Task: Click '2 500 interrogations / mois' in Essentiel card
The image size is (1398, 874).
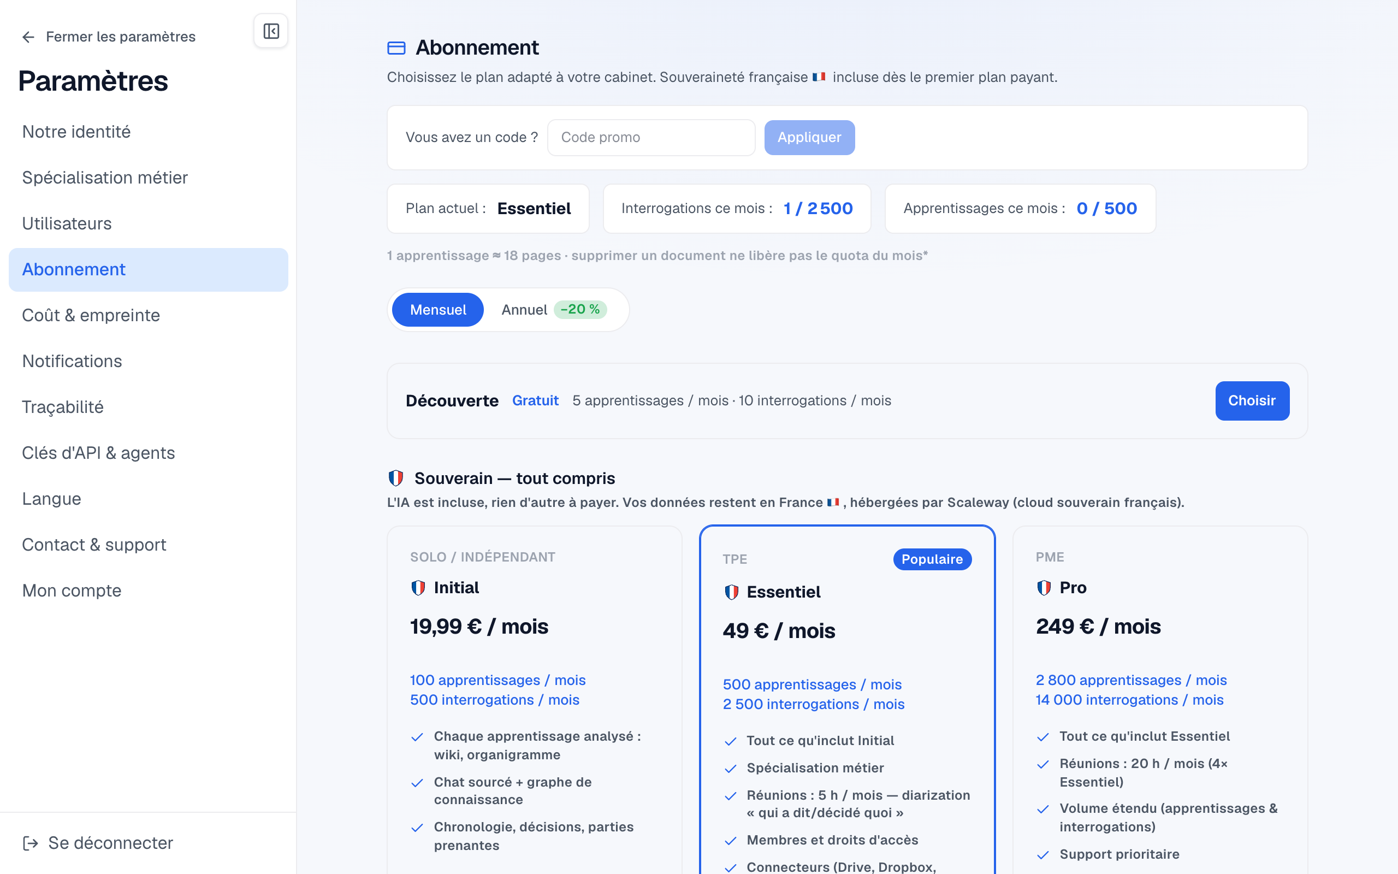Action: tap(813, 705)
